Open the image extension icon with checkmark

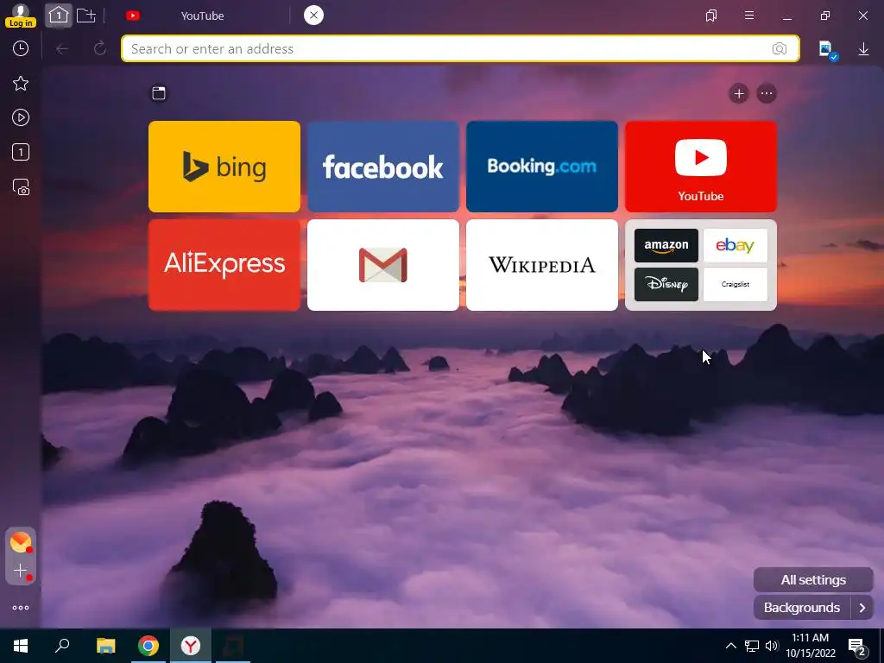pos(827,49)
